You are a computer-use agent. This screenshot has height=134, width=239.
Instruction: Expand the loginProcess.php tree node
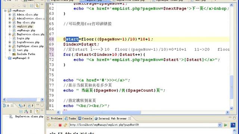pyautogui.click(x=10, y=42)
